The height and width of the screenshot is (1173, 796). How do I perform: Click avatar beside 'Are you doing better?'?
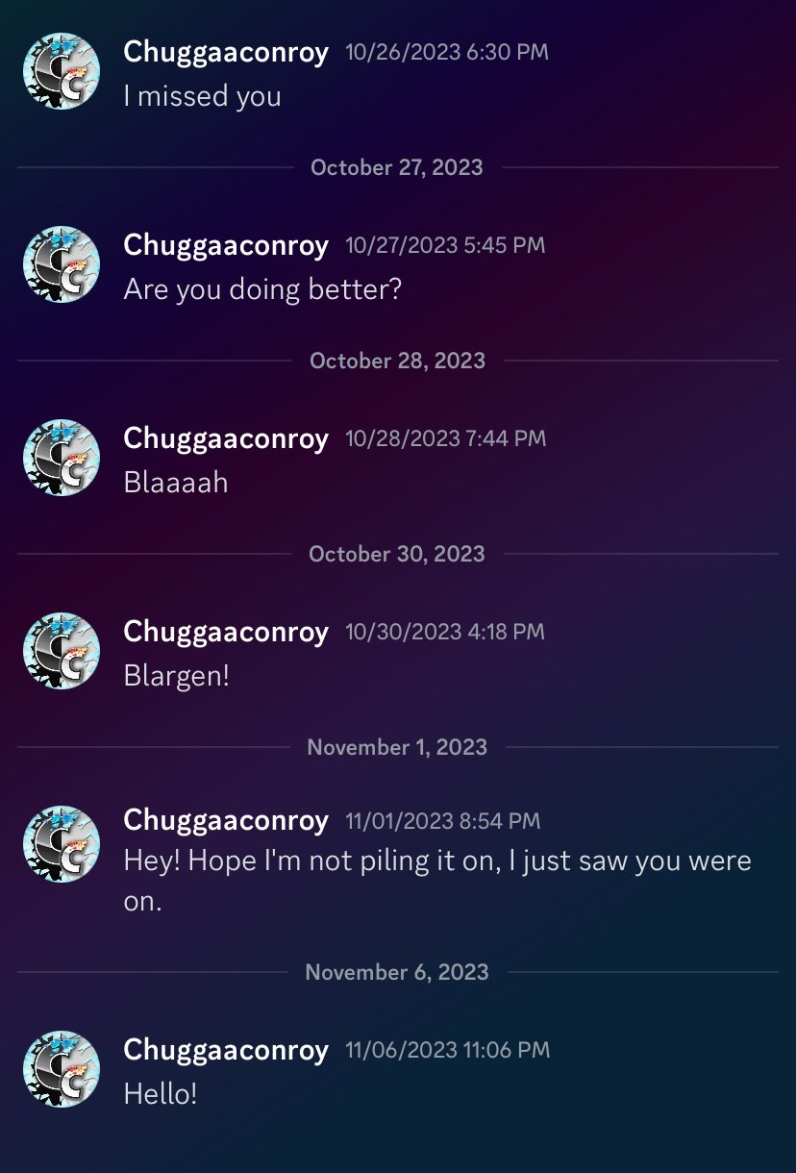click(62, 264)
